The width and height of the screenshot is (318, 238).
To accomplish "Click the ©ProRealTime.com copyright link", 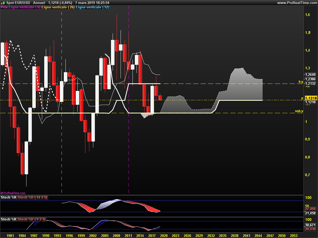I will (13, 193).
